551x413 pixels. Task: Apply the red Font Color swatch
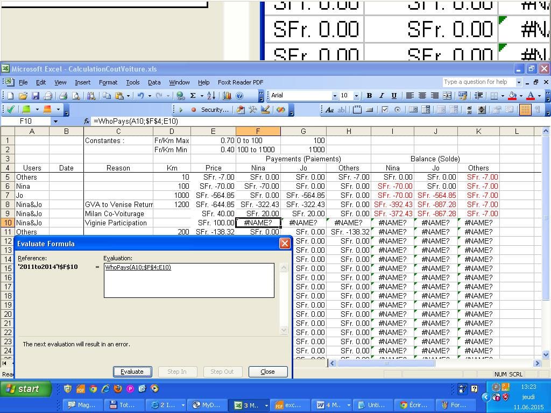pyautogui.click(x=531, y=96)
